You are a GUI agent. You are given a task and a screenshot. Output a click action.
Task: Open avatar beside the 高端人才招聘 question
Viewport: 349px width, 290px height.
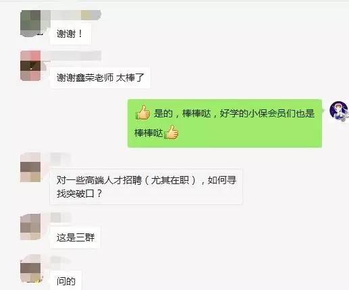(x=30, y=167)
